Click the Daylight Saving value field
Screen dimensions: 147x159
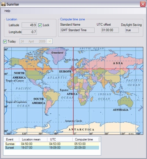(132, 30)
